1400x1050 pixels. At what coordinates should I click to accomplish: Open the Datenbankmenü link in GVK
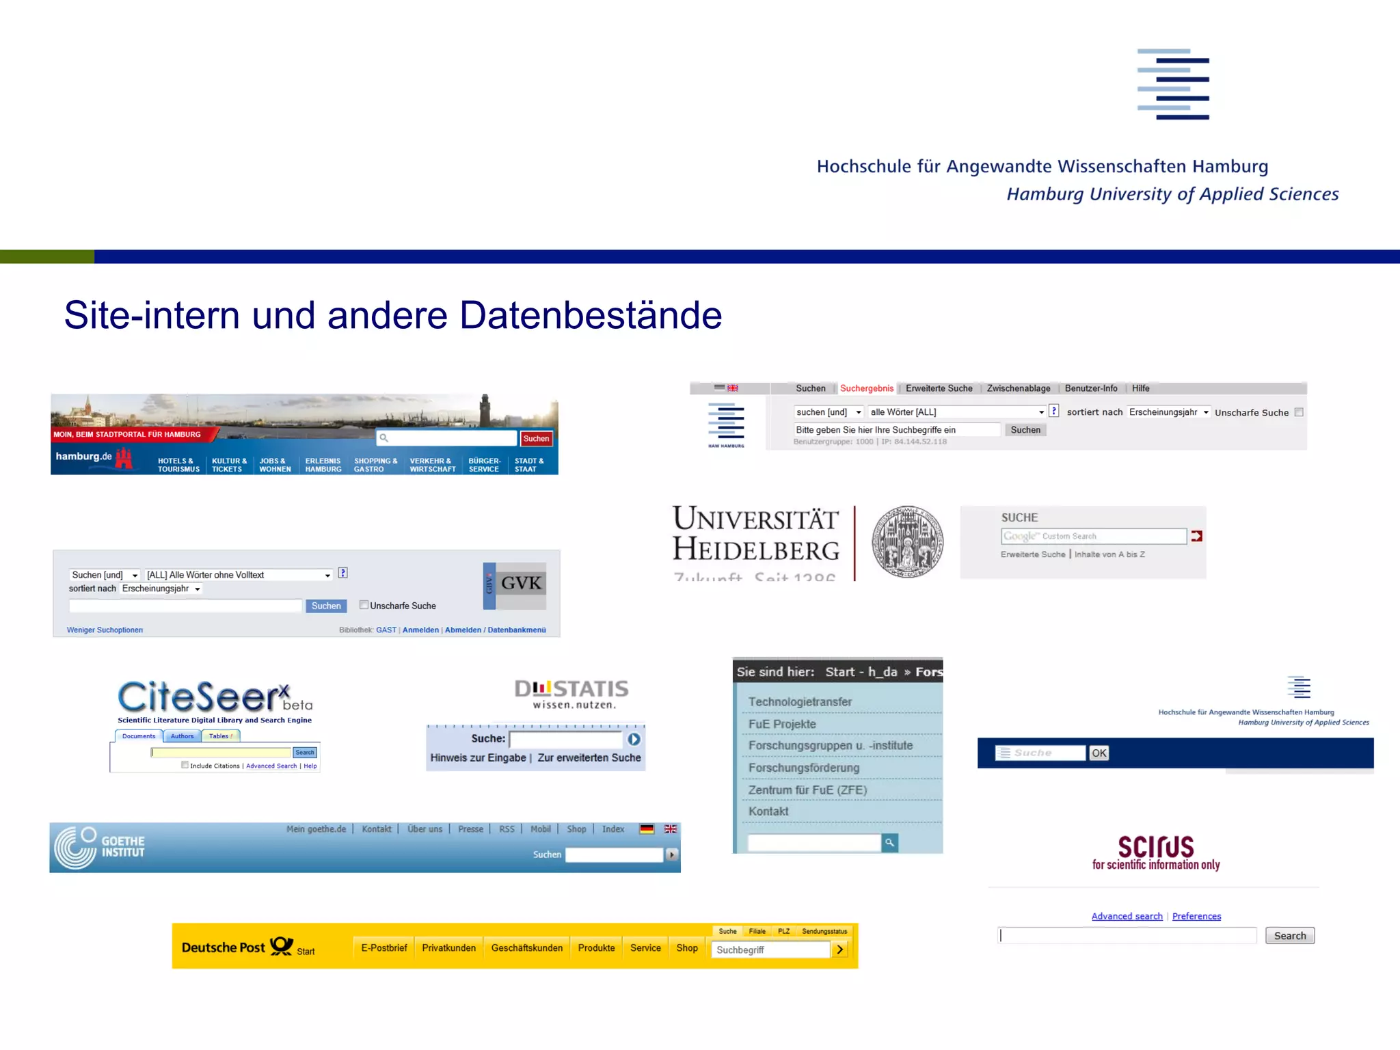pyautogui.click(x=516, y=630)
